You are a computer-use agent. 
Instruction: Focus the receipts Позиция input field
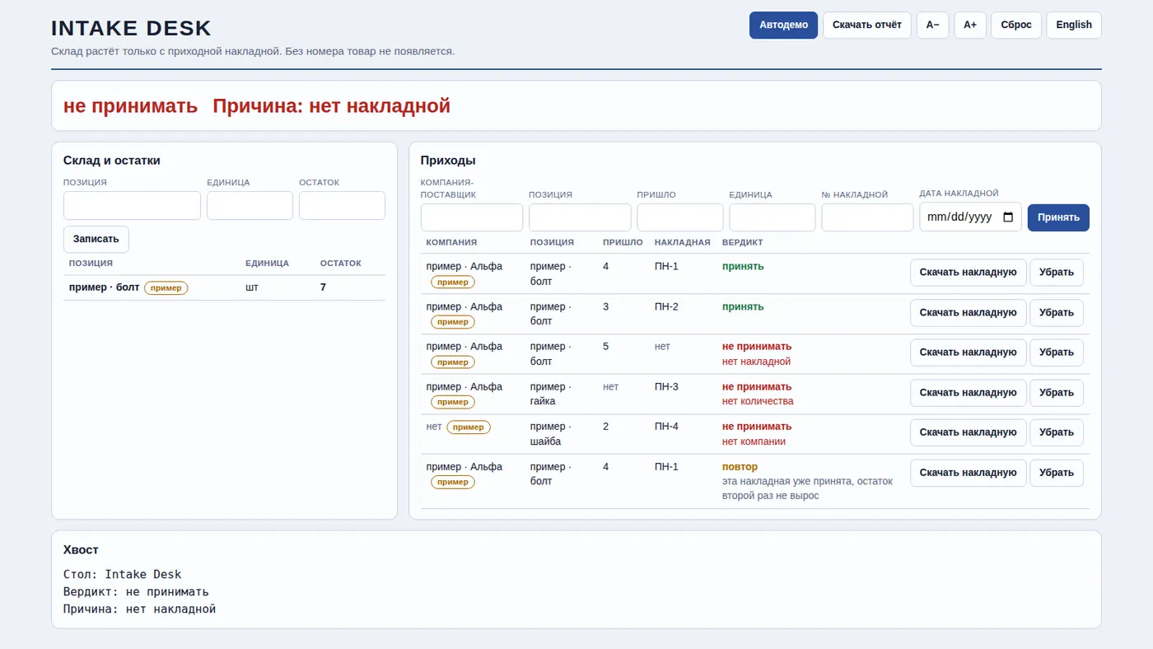[x=580, y=217]
